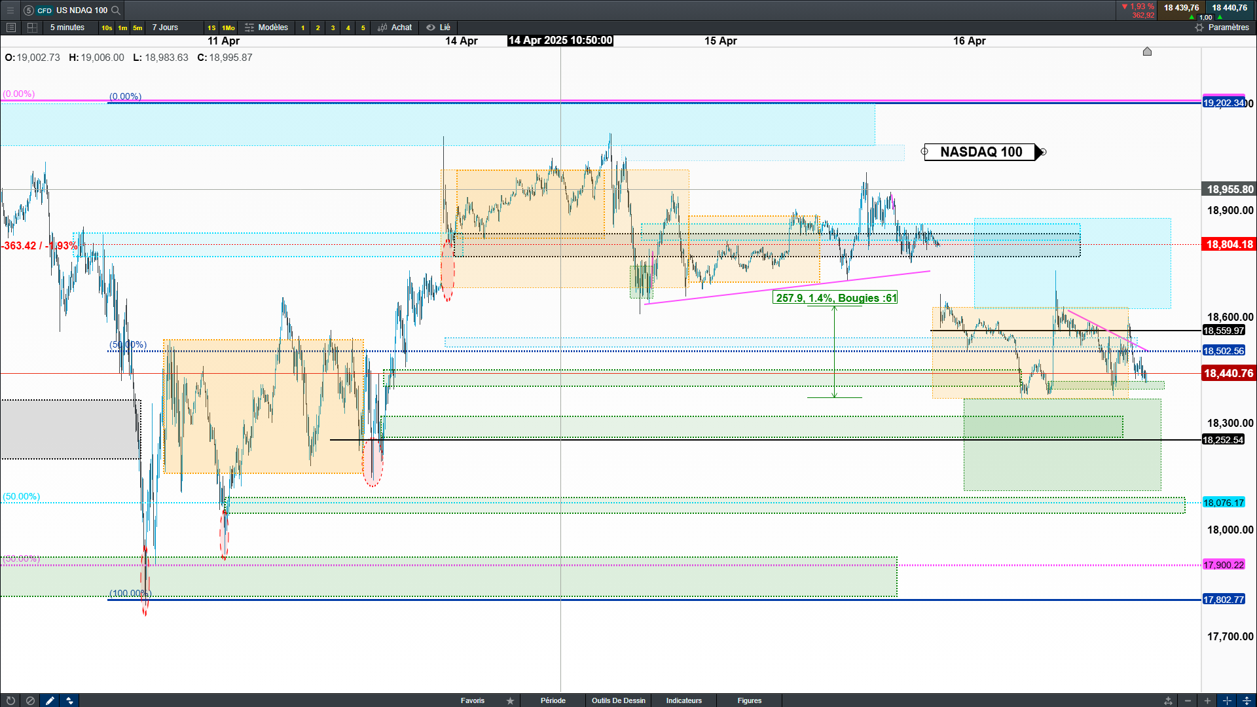1257x707 pixels.
Task: Click the symbol search magnifier icon
Action: 116,10
